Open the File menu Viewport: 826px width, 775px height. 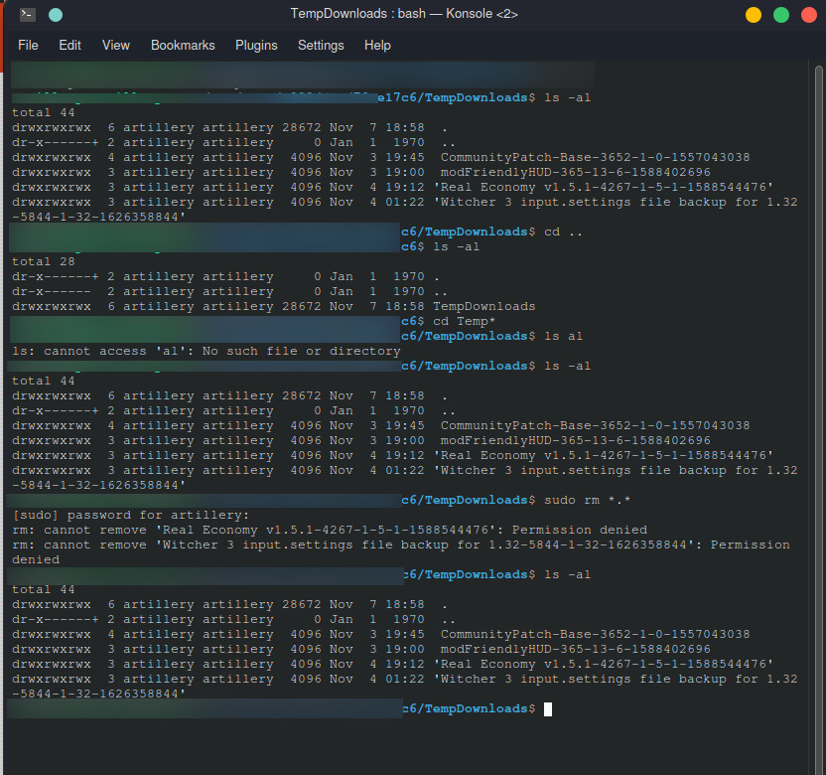(x=27, y=45)
